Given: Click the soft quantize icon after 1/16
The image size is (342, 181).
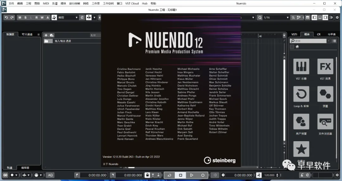Looking at the screenshot, I should pyautogui.click(x=293, y=17).
